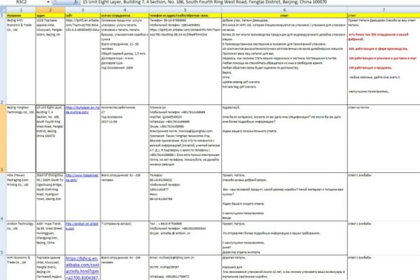Select the row 5 reply cell signed 'Директор отдела экспорта'
420x280 pixels.
pos(284,238)
